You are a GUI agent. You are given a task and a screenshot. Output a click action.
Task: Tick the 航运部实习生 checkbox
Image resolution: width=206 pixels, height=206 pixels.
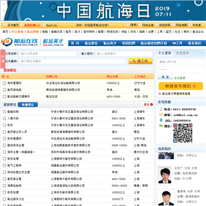tap(5, 199)
